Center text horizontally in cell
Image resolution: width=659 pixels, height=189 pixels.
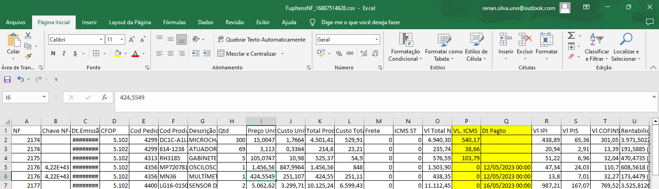pos(170,54)
